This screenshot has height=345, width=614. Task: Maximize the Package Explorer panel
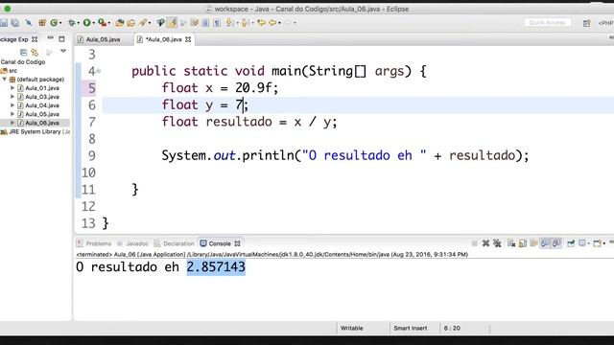pyautogui.click(x=61, y=38)
